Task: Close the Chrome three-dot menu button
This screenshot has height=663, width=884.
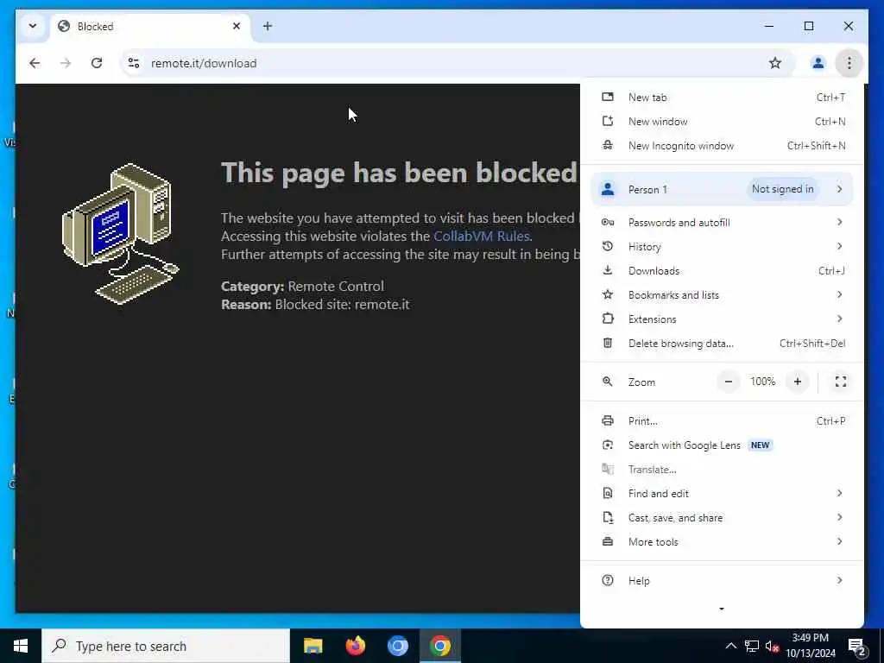Action: (849, 63)
